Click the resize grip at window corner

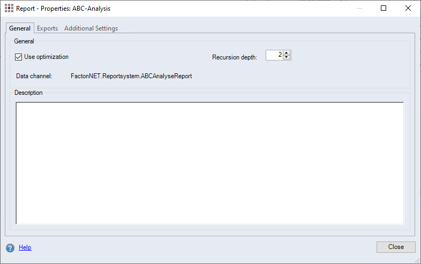coord(417,260)
